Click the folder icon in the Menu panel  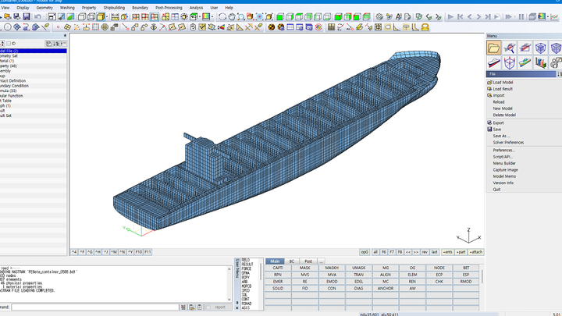495,48
